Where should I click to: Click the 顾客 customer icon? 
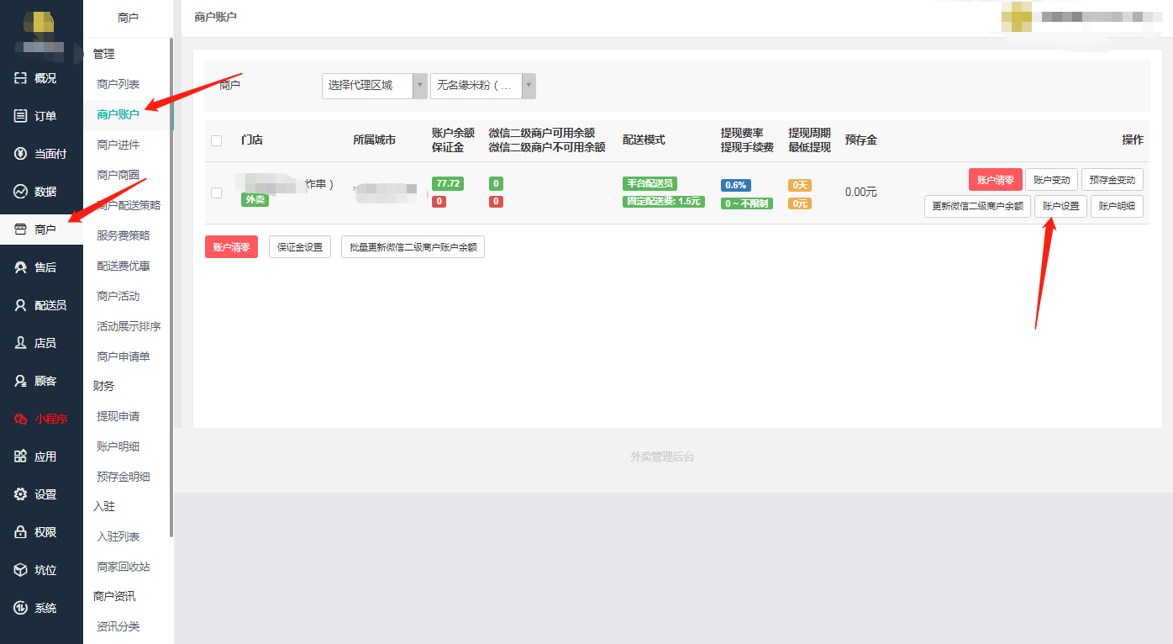[21, 381]
